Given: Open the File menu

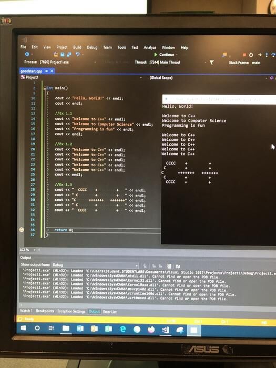Looking at the screenshot, I should 23,47.
